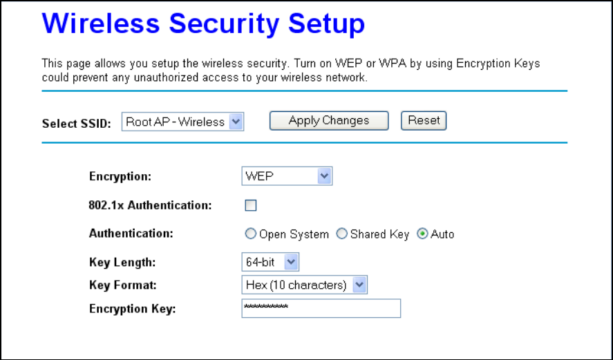Open the Key Length 64-bit dropdown
Screen dimensions: 613x360
point(270,263)
